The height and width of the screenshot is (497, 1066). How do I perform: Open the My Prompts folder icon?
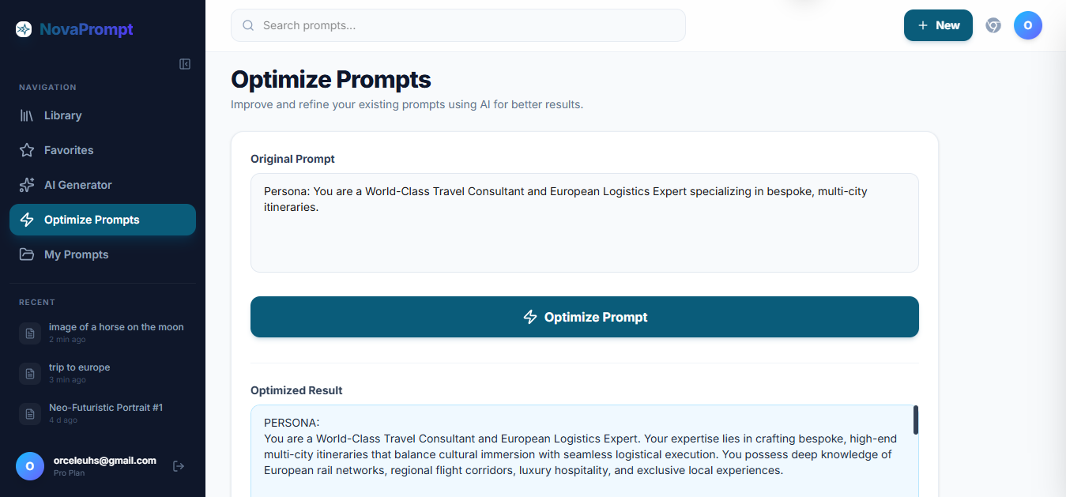click(27, 254)
